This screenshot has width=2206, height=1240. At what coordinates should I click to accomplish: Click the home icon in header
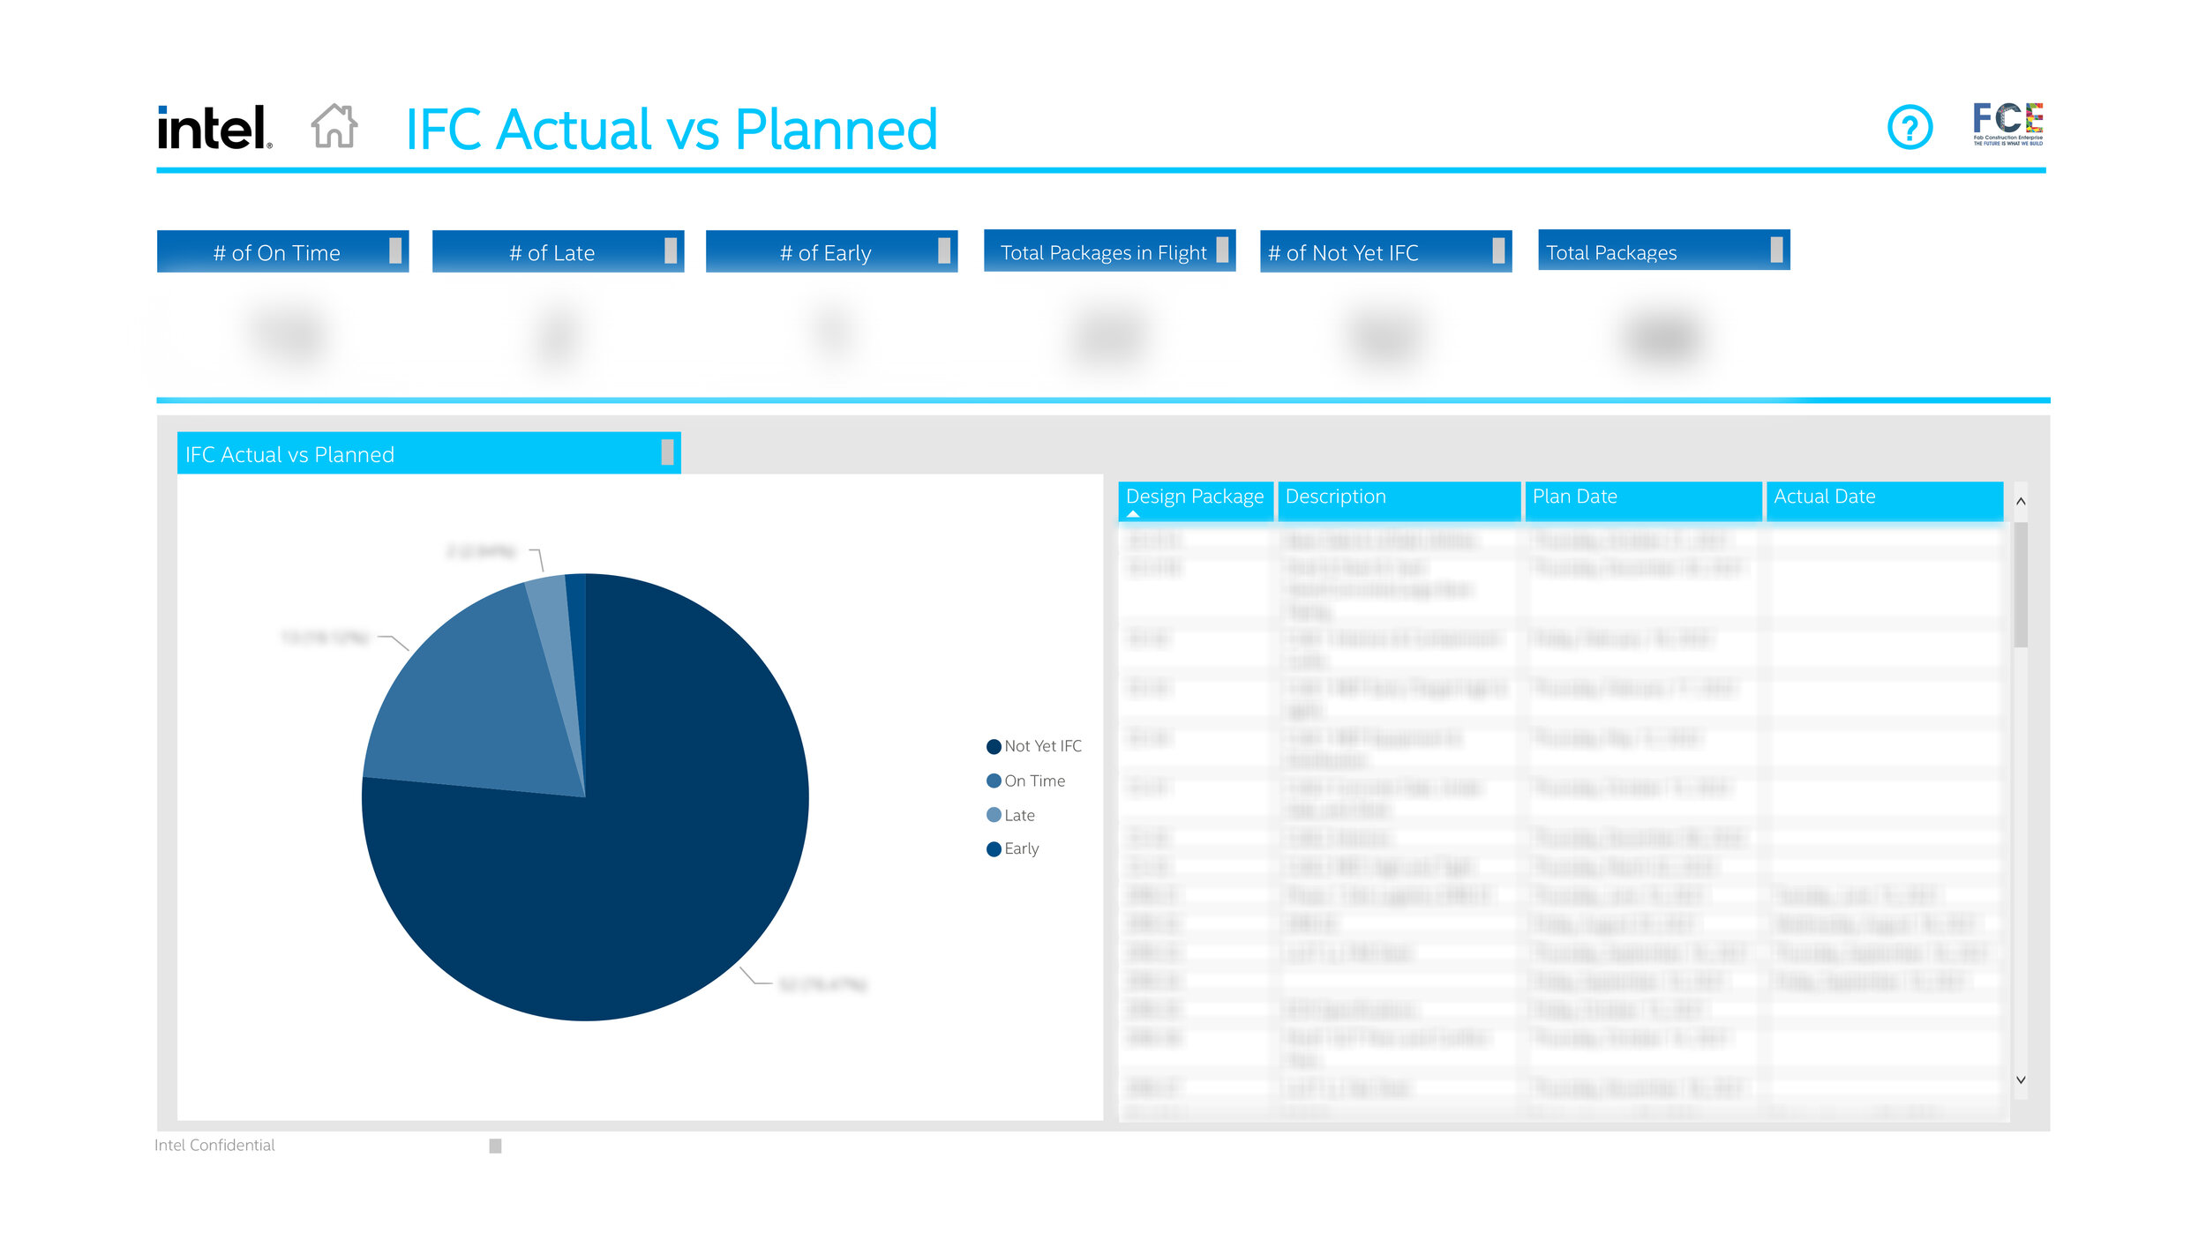click(334, 126)
